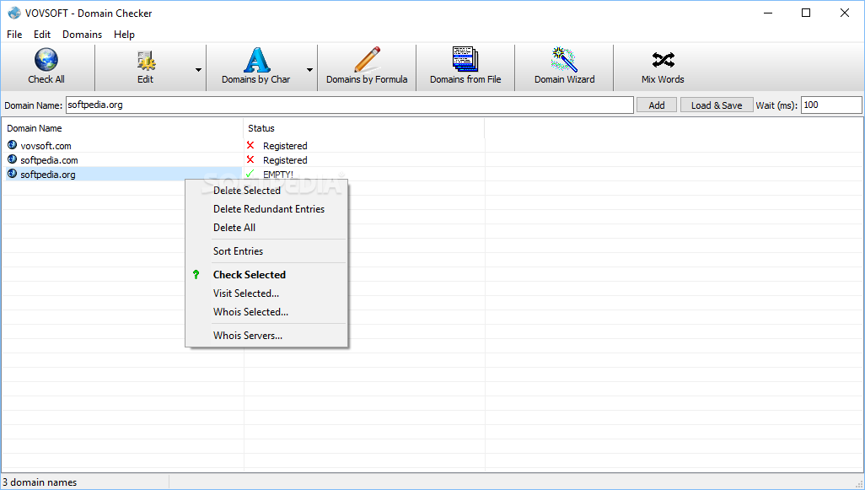This screenshot has width=865, height=490.
Task: Click red X status icon for softpedia.com
Action: [250, 159]
